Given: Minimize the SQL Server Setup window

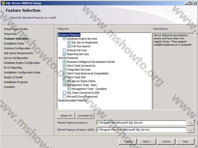Looking at the screenshot, I should tap(186, 3).
